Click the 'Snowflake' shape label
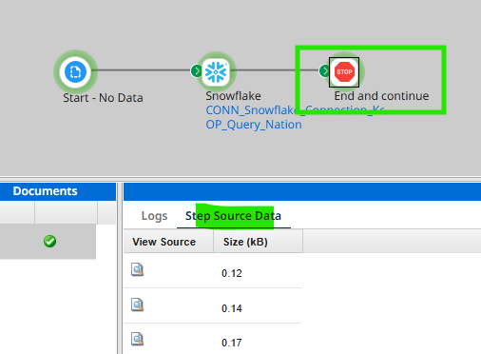This screenshot has height=354, width=481. [x=233, y=96]
